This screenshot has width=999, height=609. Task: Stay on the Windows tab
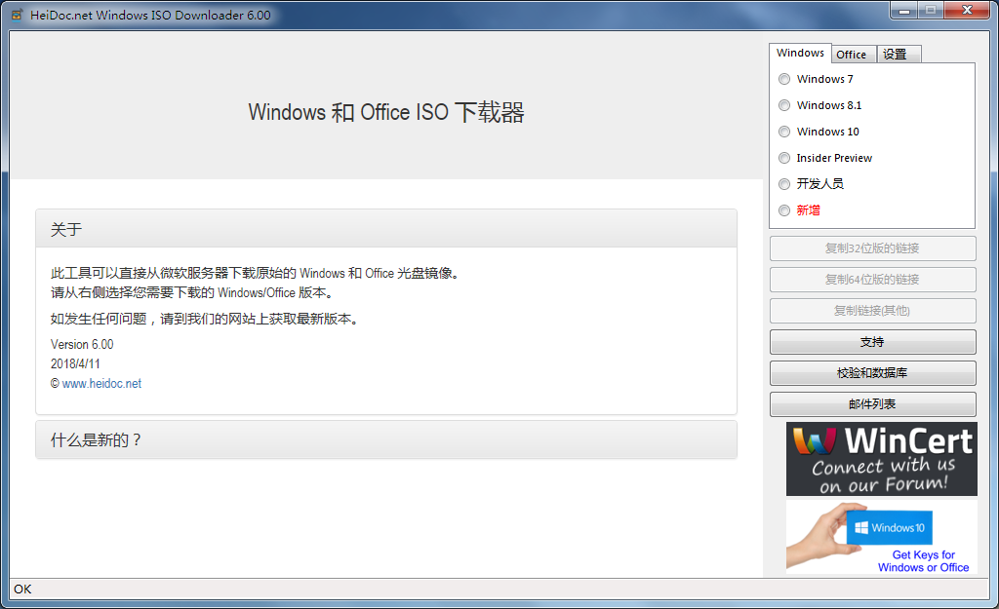coord(800,53)
